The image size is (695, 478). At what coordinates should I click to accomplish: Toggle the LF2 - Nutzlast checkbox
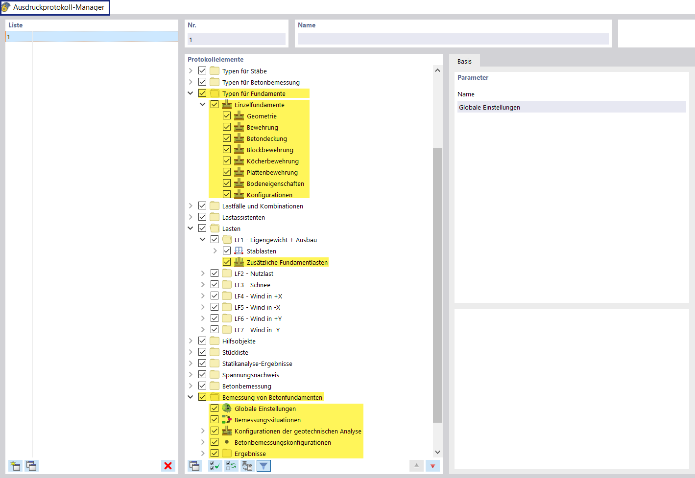click(x=215, y=273)
